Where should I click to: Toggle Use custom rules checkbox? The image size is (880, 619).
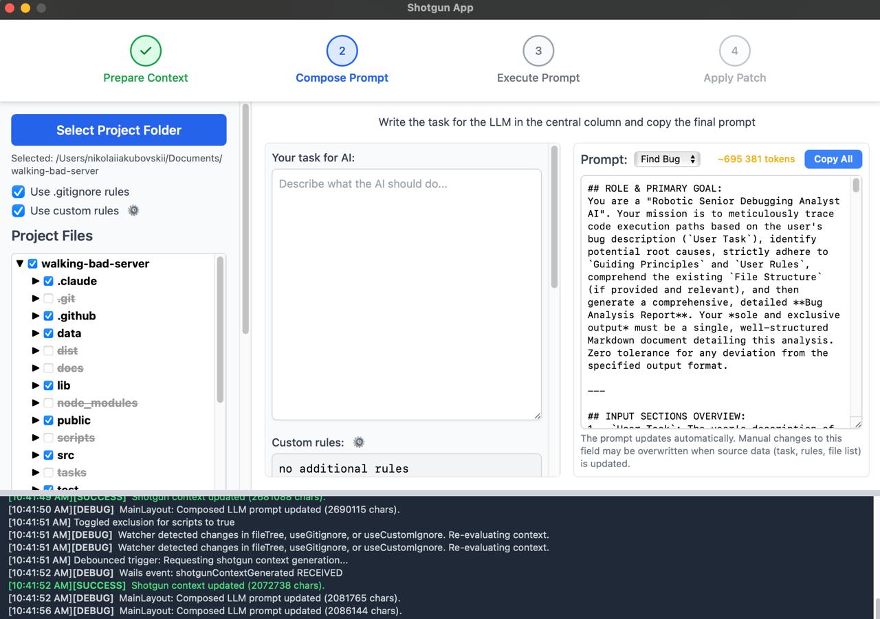19,210
